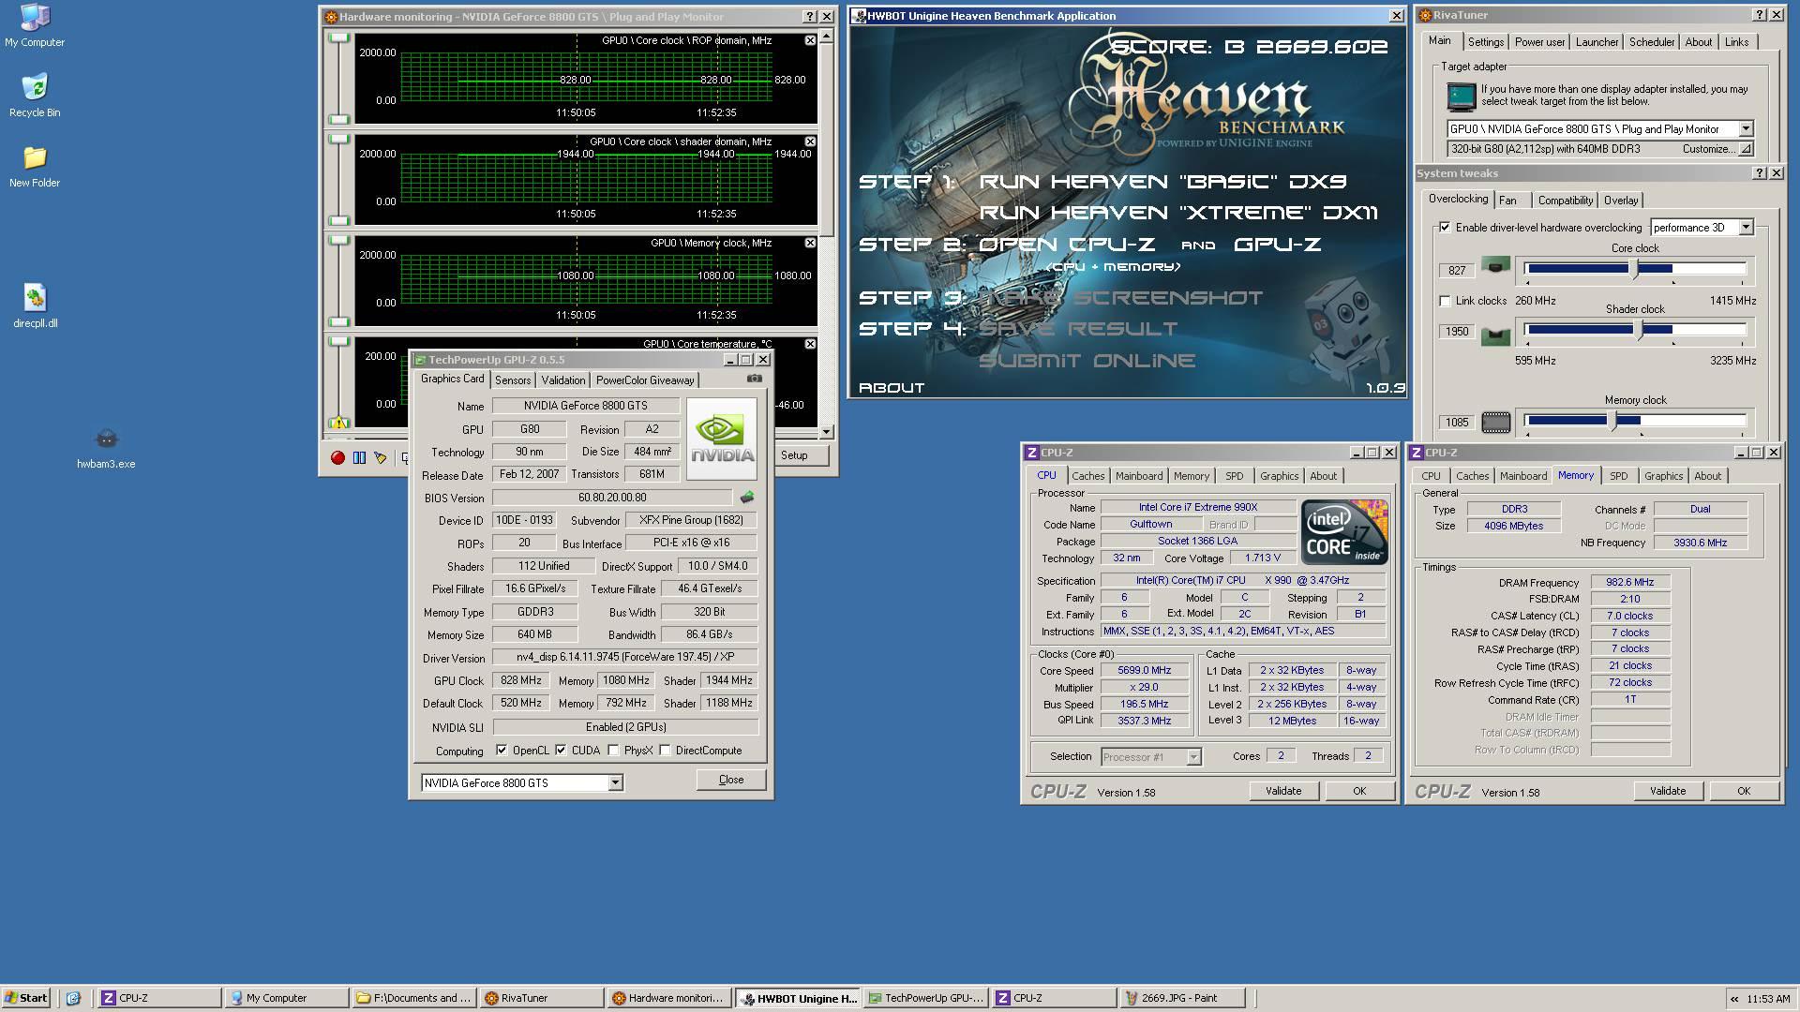1800x1012 pixels.
Task: Toggle the DirectCompute checkbox in GPU-Z
Action: click(x=665, y=750)
